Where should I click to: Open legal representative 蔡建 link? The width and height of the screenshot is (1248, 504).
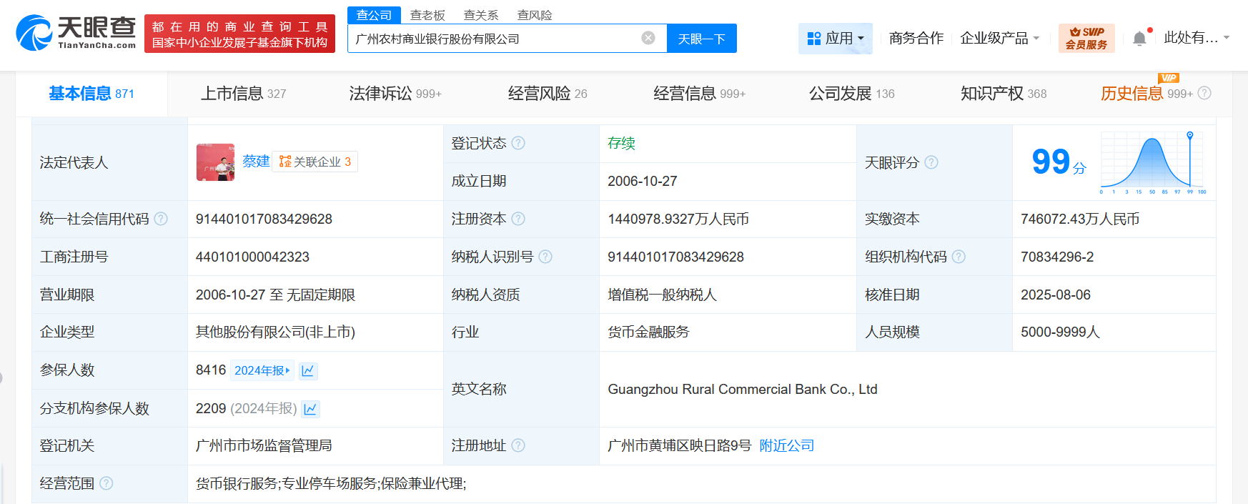coord(256,162)
